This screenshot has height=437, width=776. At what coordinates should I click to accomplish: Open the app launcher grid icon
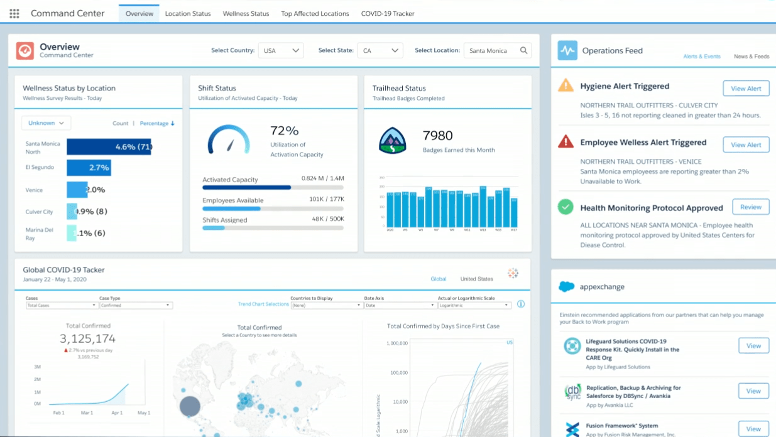tap(14, 13)
